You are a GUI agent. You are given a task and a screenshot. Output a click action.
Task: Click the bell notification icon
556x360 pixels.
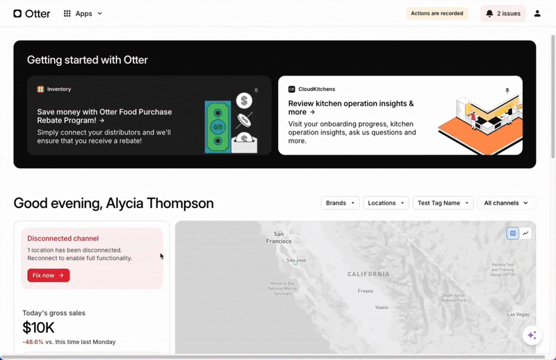(489, 13)
